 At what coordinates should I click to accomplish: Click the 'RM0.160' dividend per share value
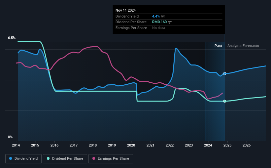point(159,22)
